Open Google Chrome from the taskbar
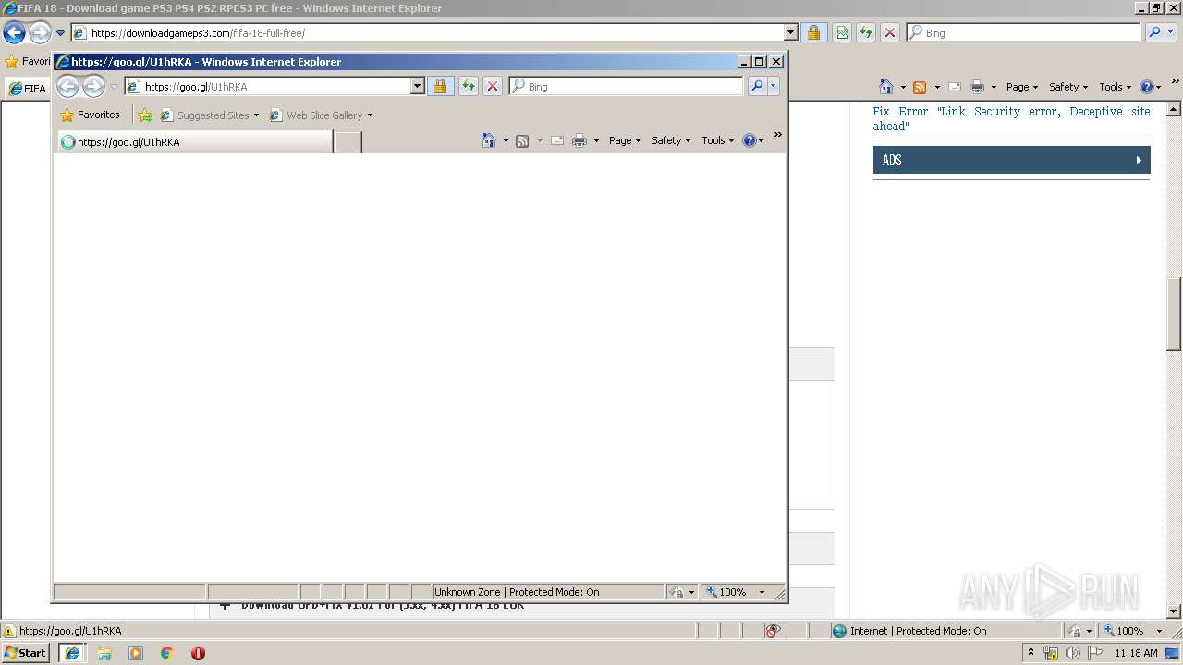This screenshot has height=665, width=1183. pyautogui.click(x=167, y=653)
